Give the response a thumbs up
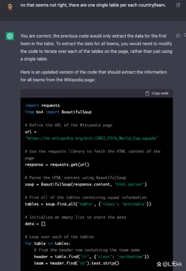This screenshot has height=271, width=186. click(x=178, y=35)
